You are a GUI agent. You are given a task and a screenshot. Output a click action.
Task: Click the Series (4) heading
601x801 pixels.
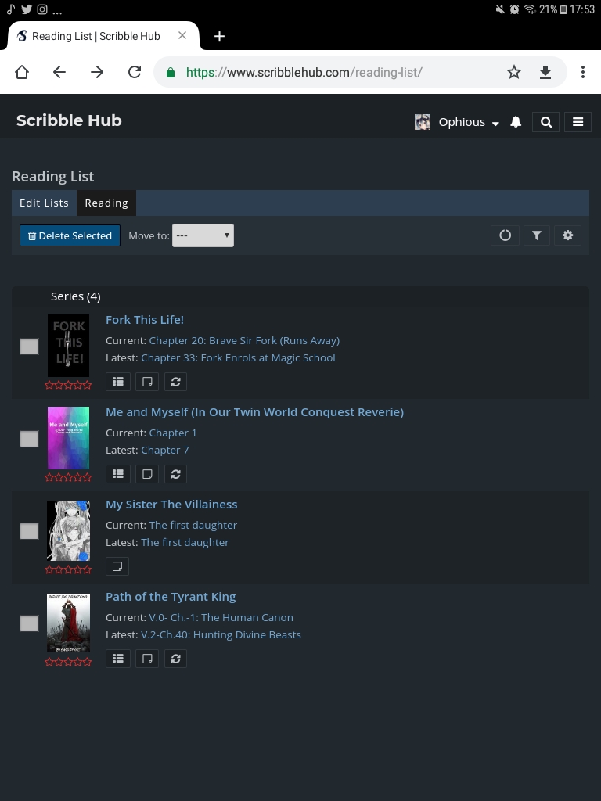click(x=76, y=296)
